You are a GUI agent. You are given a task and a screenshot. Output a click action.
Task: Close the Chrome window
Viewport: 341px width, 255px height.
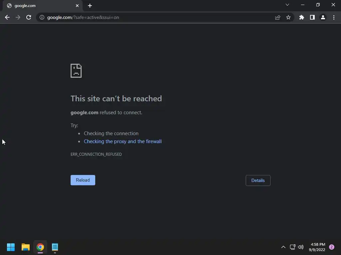pyautogui.click(x=333, y=5)
